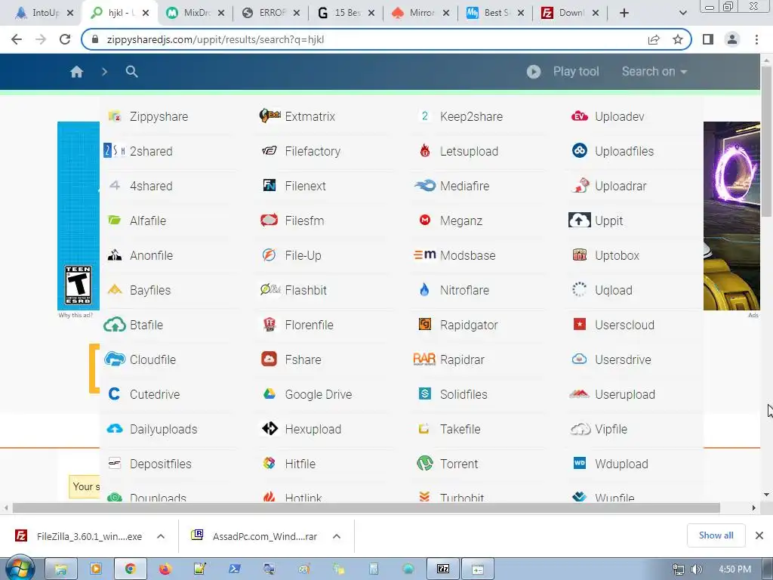The height and width of the screenshot is (580, 773).
Task: Click the Hitfile icon
Action: 269,463
